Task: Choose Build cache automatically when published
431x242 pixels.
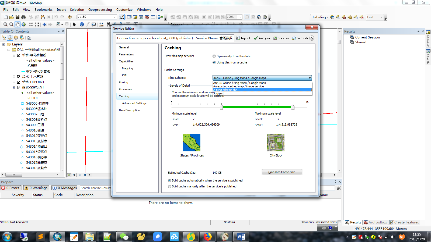Action: click(x=169, y=180)
